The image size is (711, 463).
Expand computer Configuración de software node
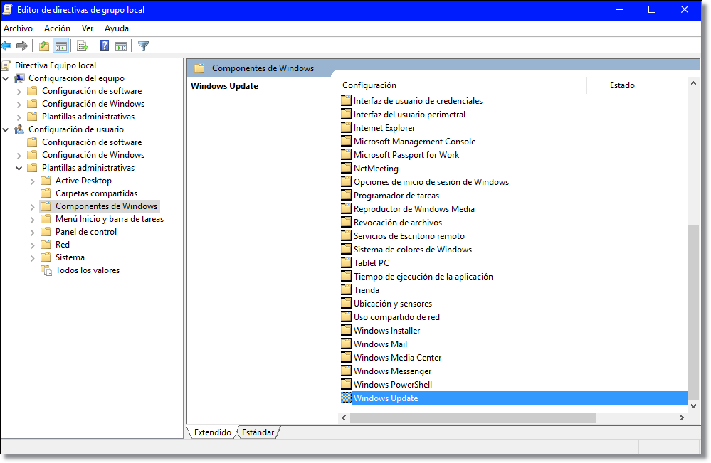click(x=19, y=91)
